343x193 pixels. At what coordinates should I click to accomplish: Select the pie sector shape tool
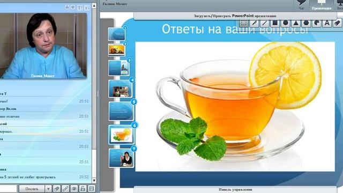(317, 23)
